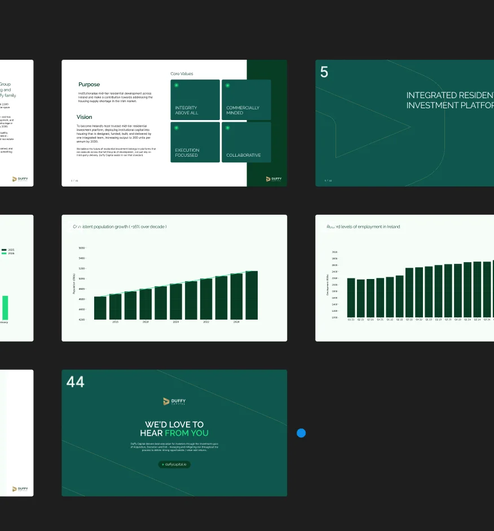Image resolution: width=494 pixels, height=531 pixels.
Task: Click the Duffy logo on the bottom-left partial slide
Action: (x=20, y=488)
